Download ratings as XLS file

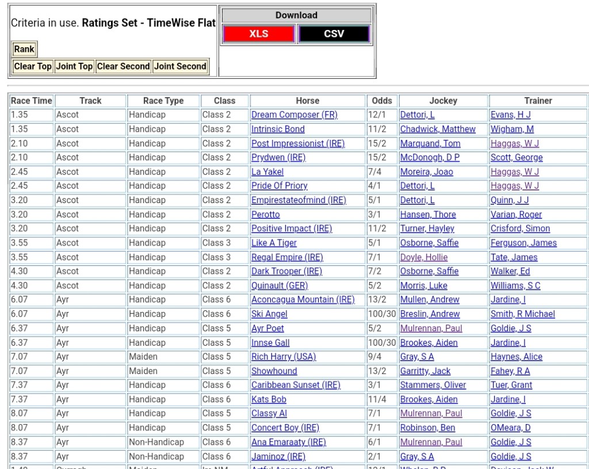(x=259, y=34)
